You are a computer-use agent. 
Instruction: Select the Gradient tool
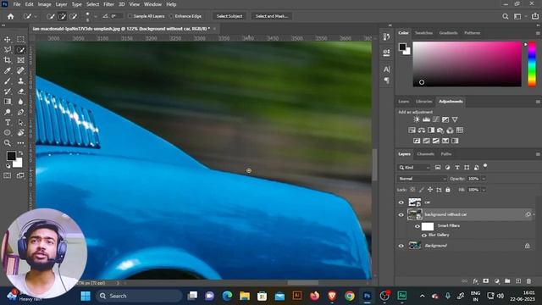pyautogui.click(x=8, y=102)
